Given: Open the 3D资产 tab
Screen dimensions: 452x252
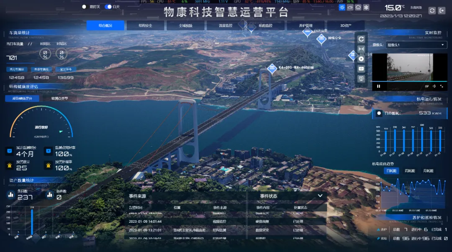Looking at the screenshot, I should tap(346, 25).
